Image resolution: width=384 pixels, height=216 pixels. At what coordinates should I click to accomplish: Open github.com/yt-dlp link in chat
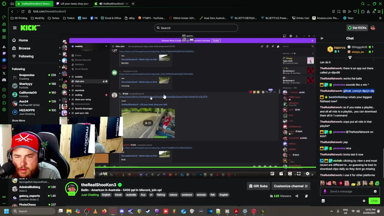tap(359, 91)
